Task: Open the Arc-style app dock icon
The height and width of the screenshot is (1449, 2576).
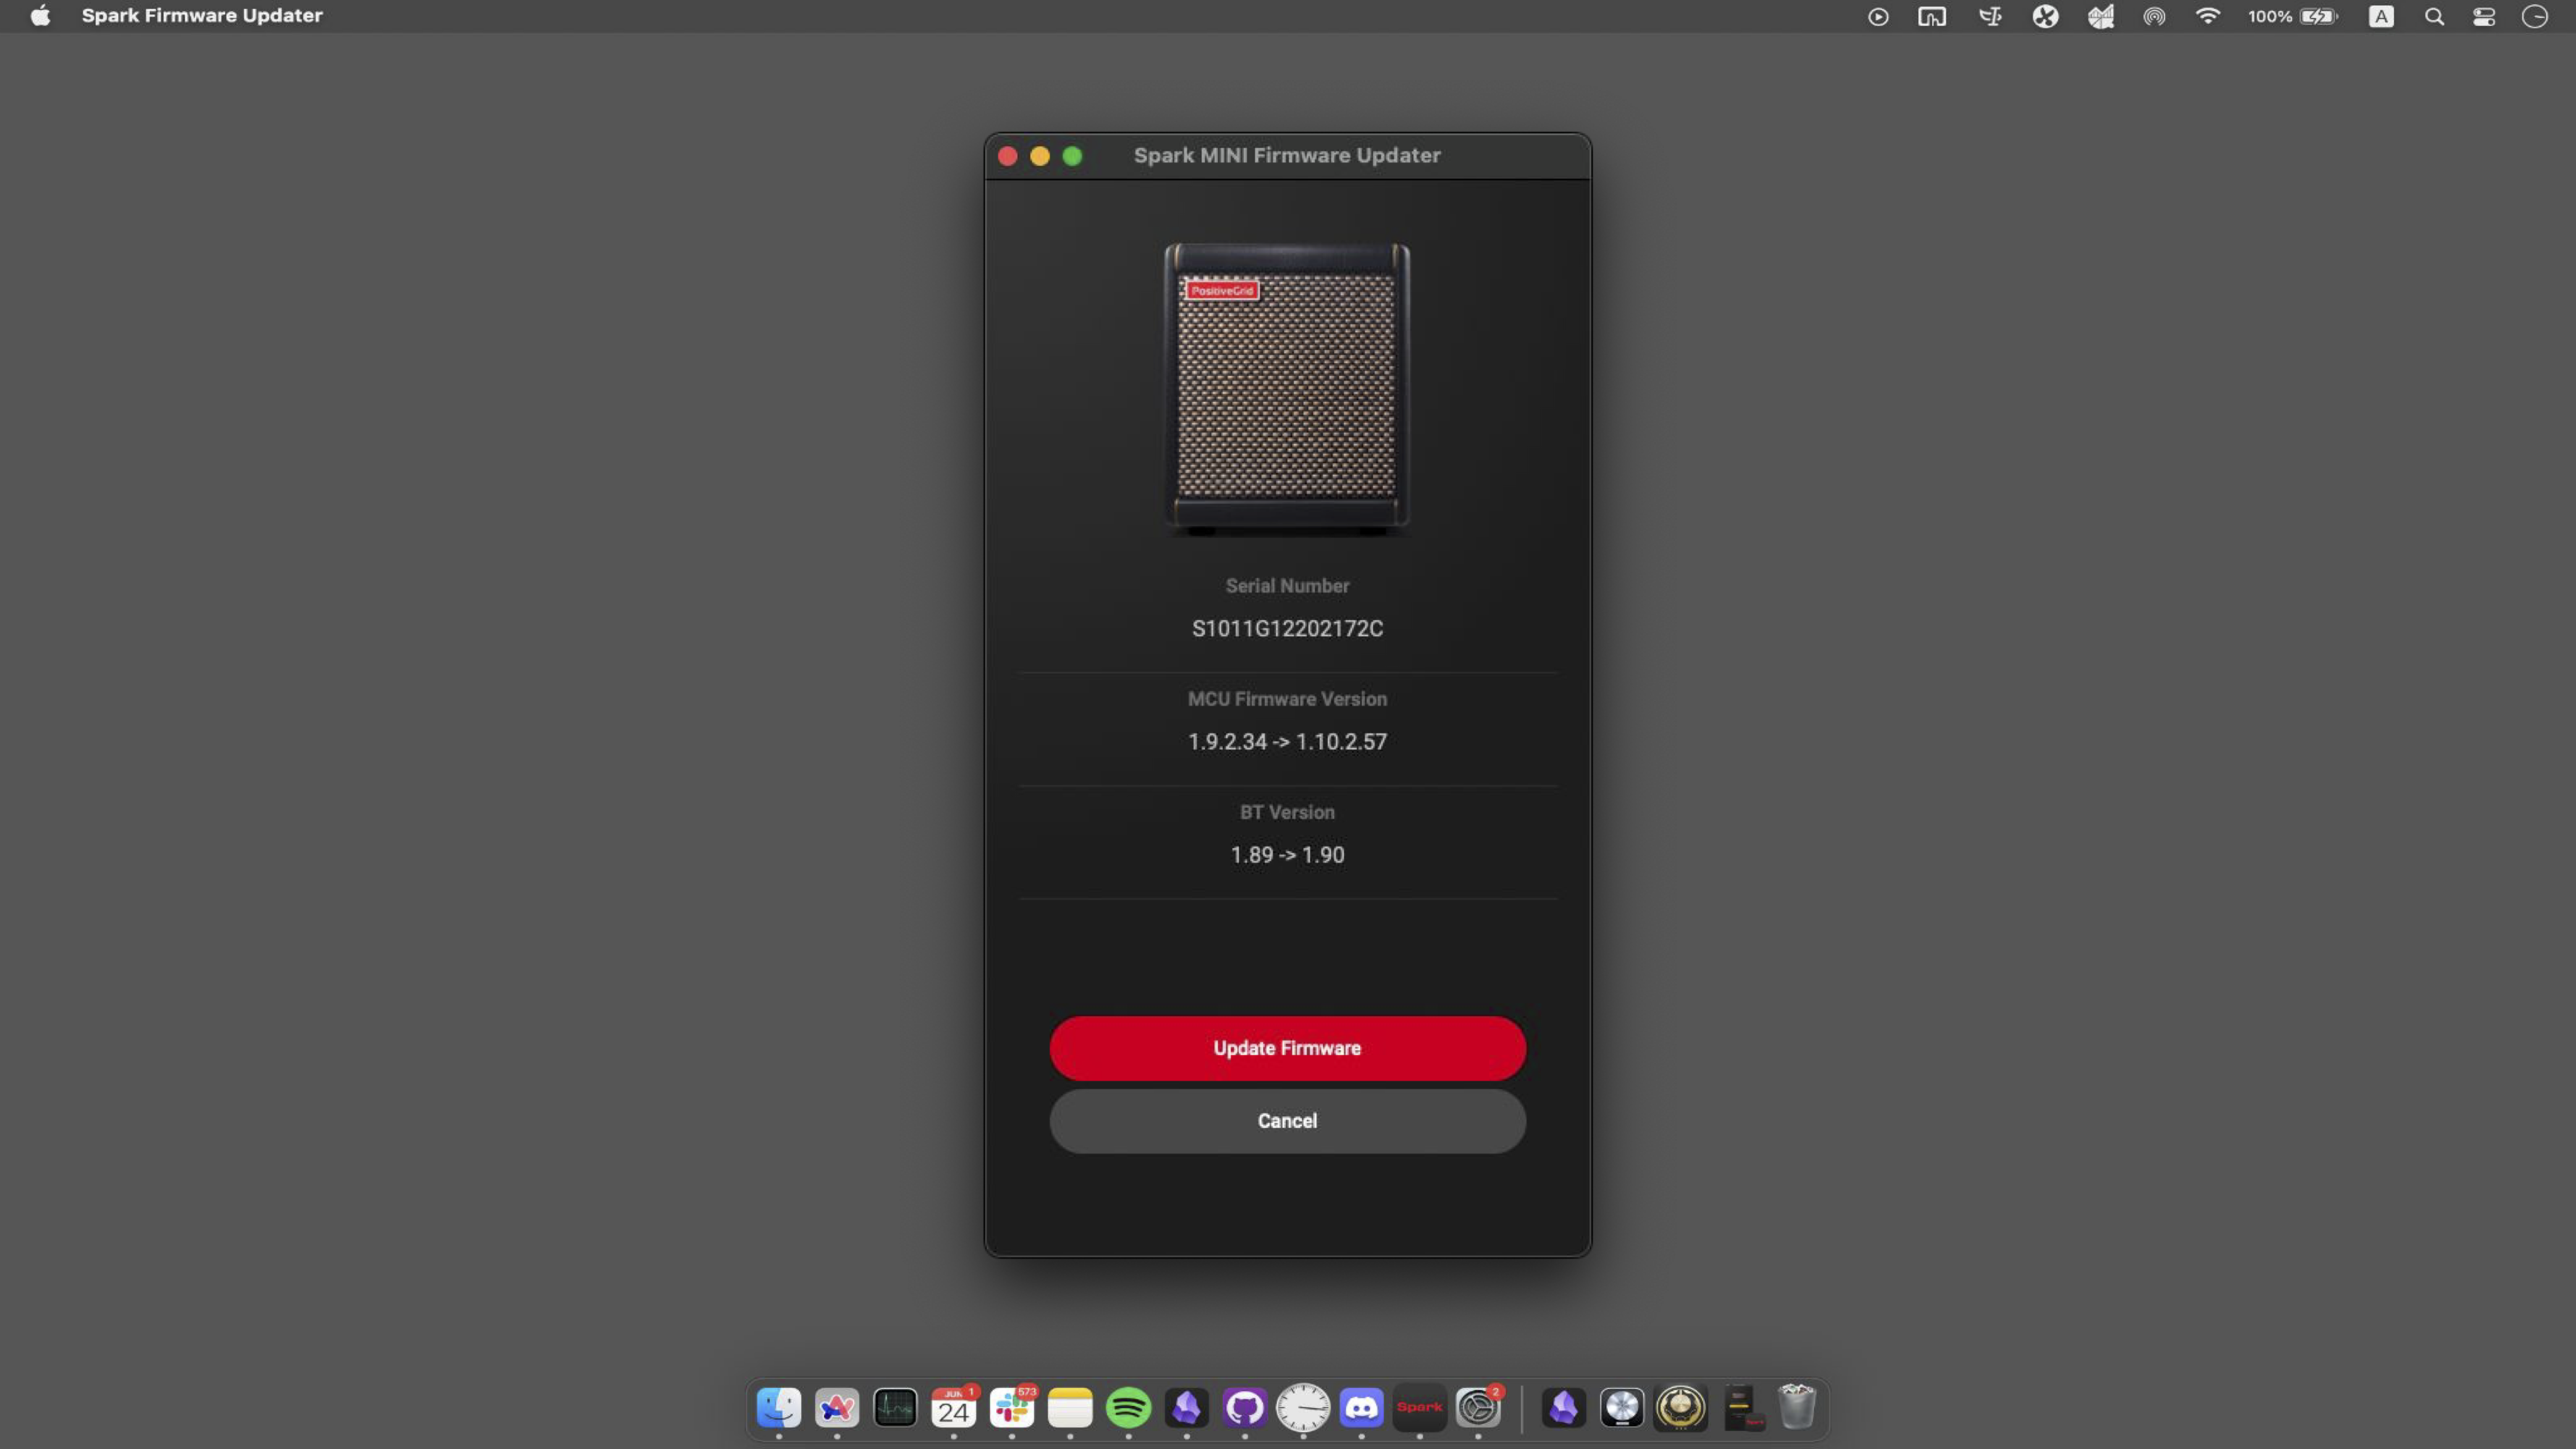Action: point(837,1408)
